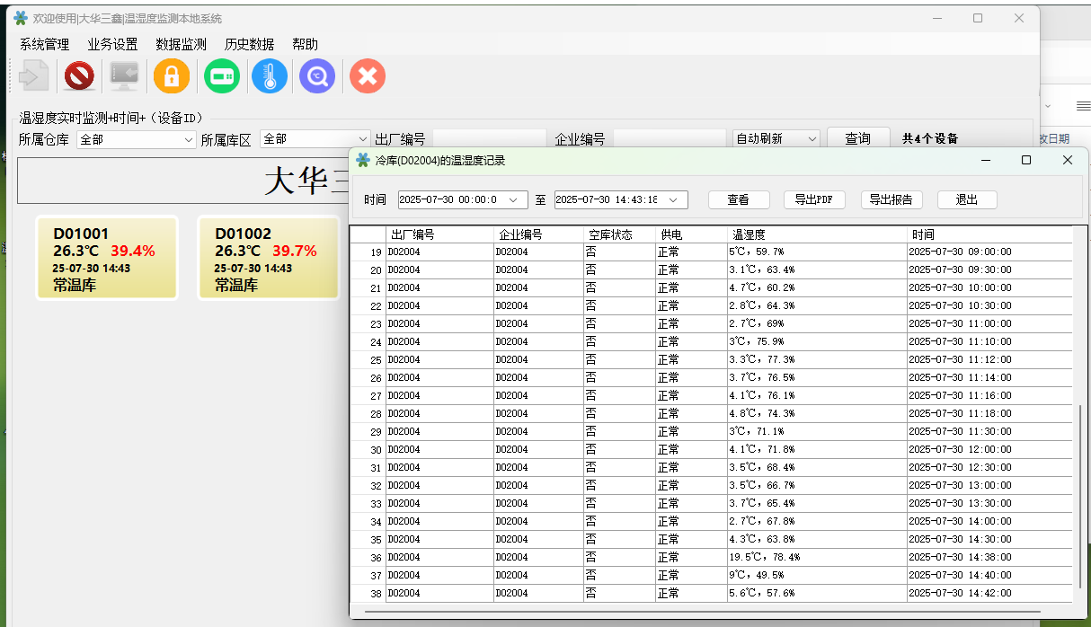1091x627 pixels.
Task: Open the 自动刷新 refresh mode dropdown
Action: coord(812,138)
